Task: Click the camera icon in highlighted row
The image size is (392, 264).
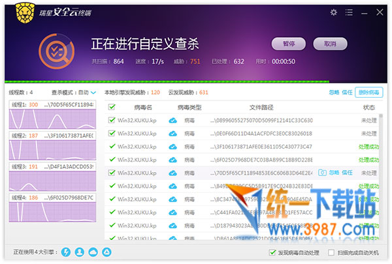Action: [322, 173]
